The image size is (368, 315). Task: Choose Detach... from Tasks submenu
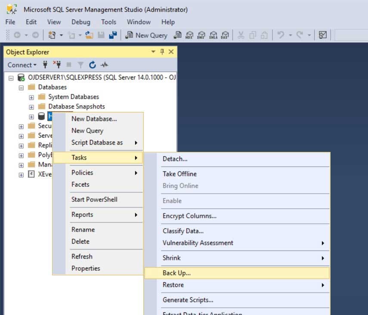237,159
